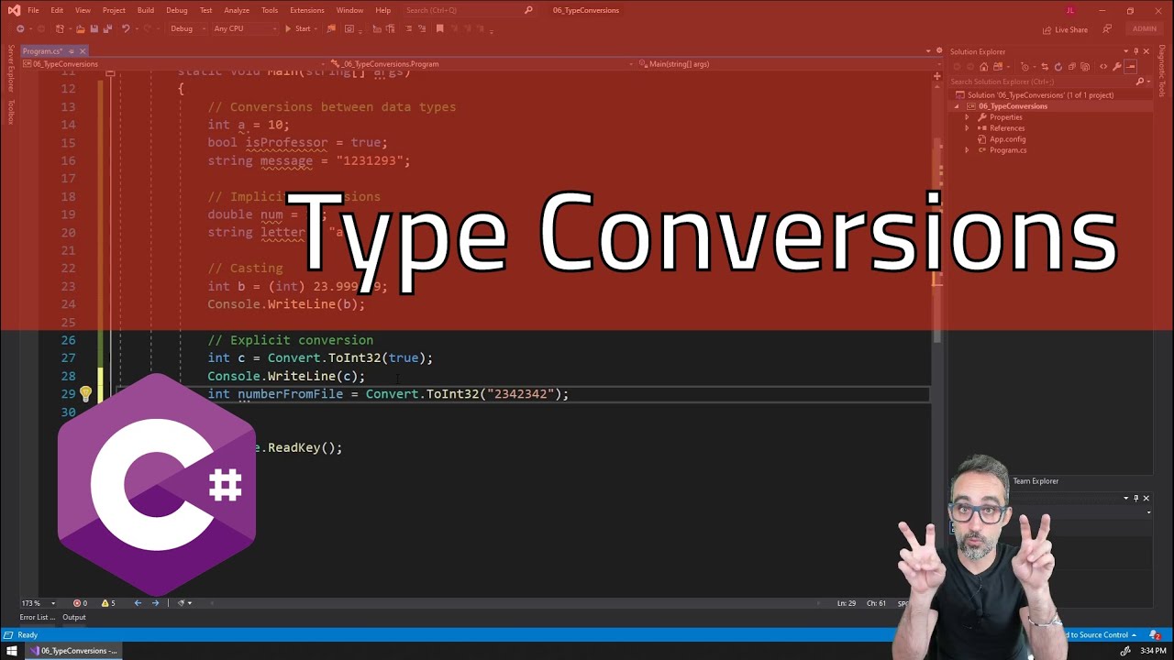1174x660 pixels.
Task: Toggle auto-hide pin on Solution Explorer
Action: 1135,51
